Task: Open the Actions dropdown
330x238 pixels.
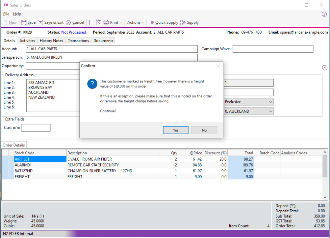Action: click(135, 22)
